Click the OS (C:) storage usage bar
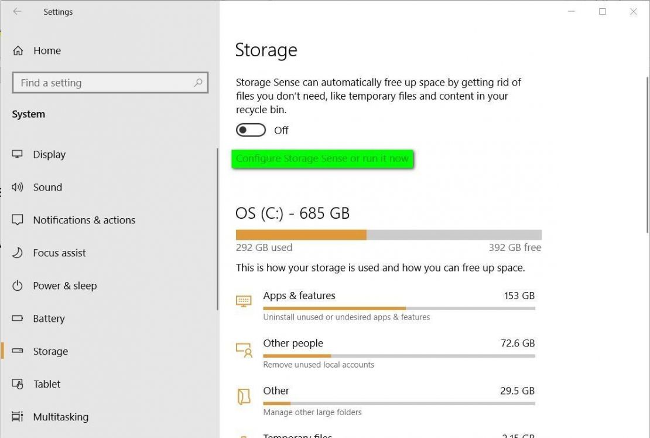Screen dimensions: 650x438 388,234
